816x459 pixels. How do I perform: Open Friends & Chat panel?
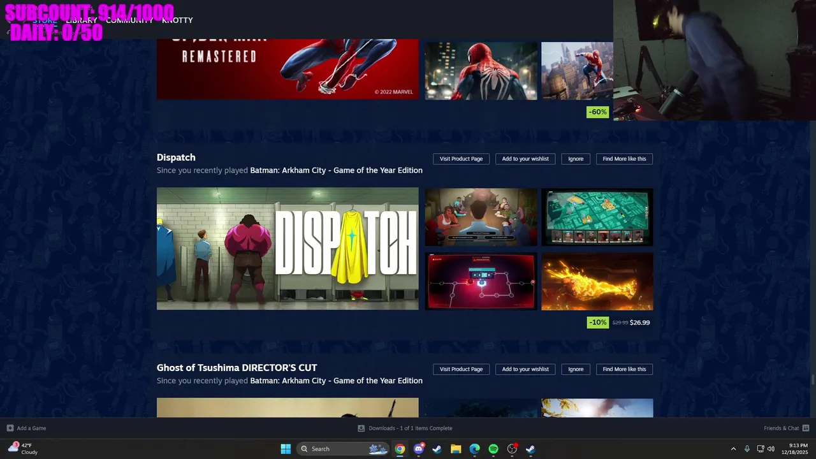pyautogui.click(x=786, y=428)
